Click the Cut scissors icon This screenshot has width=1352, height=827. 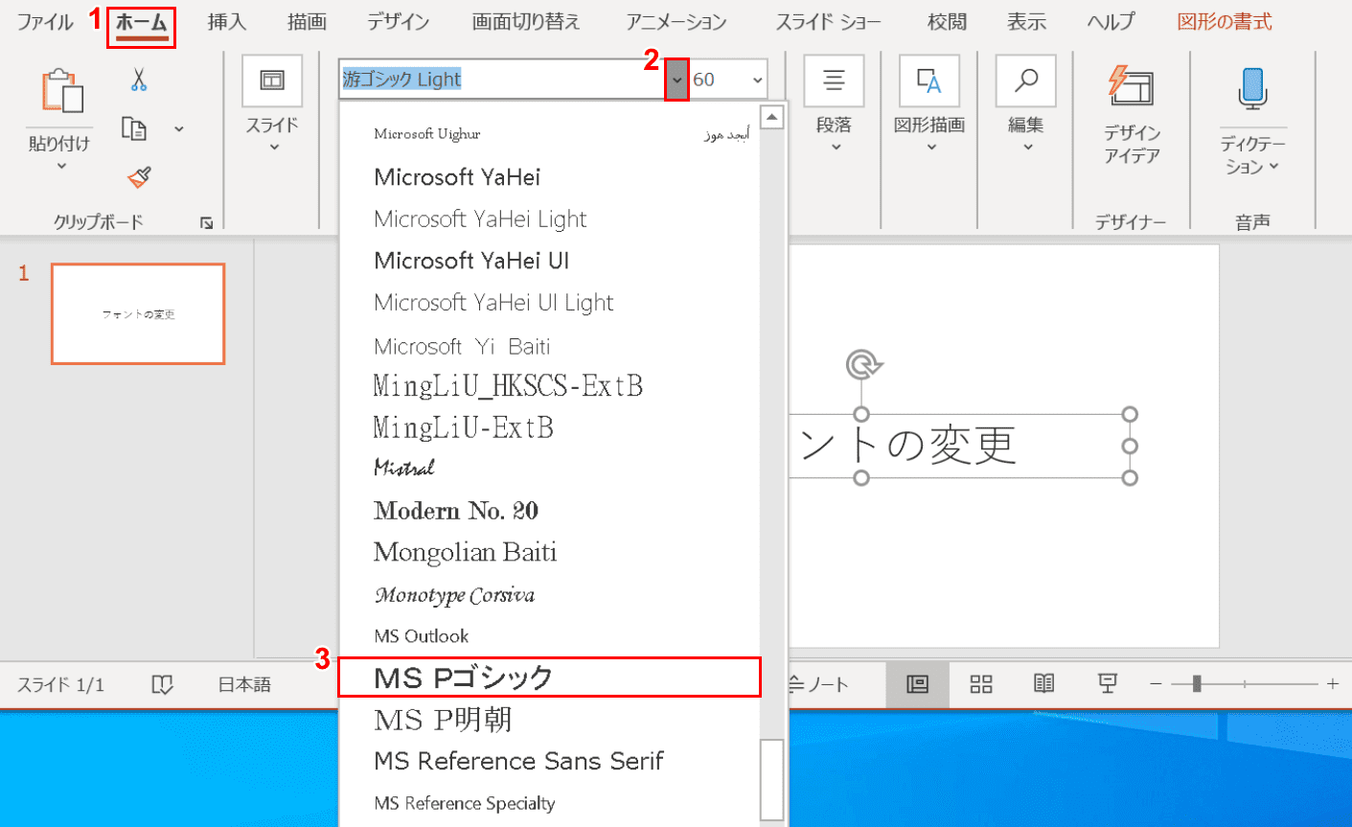(139, 80)
